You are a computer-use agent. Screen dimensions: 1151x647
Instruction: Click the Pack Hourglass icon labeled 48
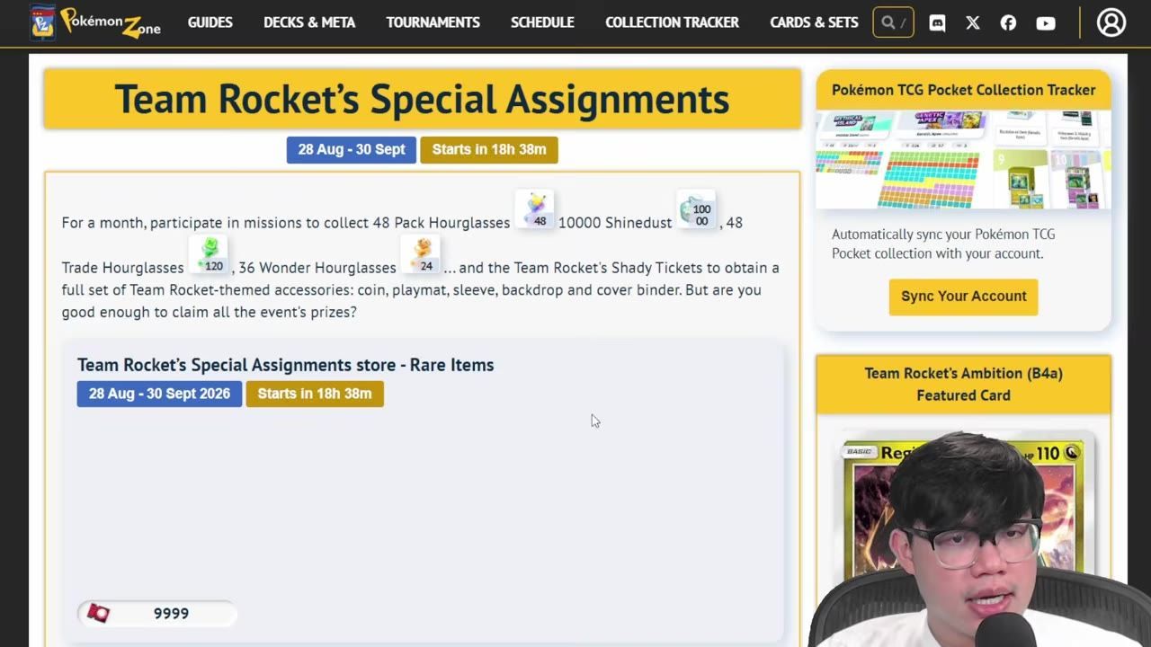tap(535, 209)
